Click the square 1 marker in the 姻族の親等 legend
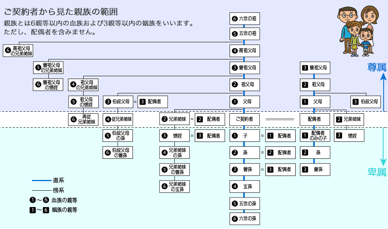This screenshot has width=388, height=229. click(x=32, y=209)
